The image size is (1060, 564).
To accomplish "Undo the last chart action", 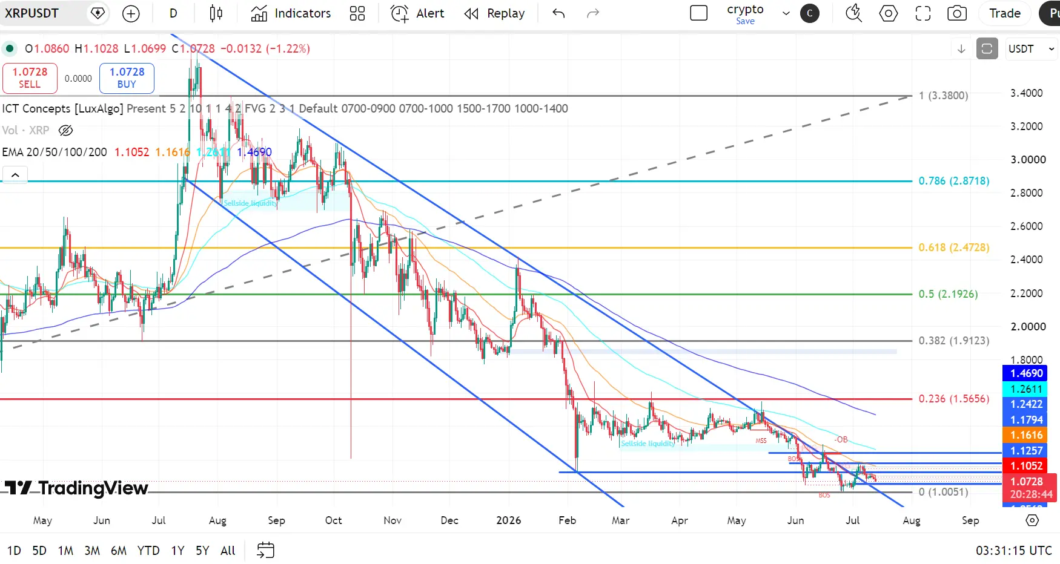I will click(x=558, y=13).
